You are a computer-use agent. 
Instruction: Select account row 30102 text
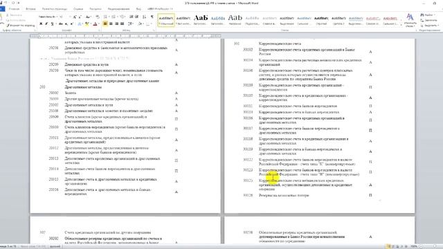pos(307,52)
